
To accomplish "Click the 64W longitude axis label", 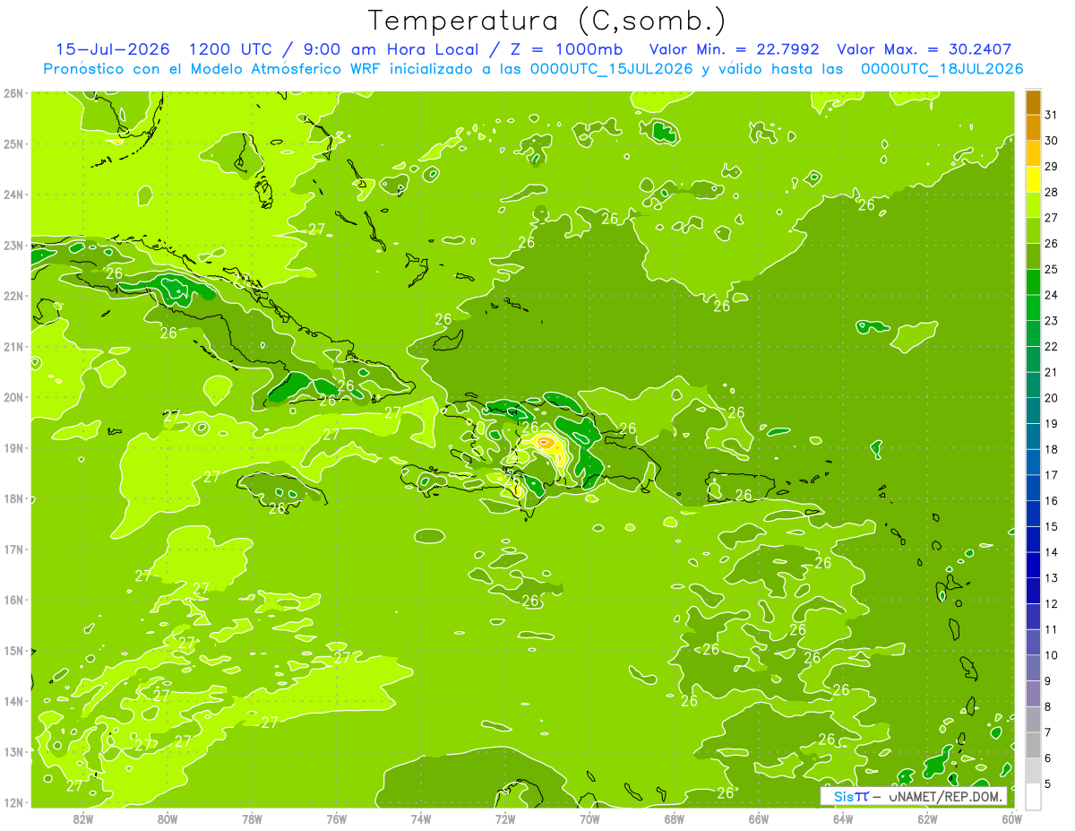I will 843,818.
